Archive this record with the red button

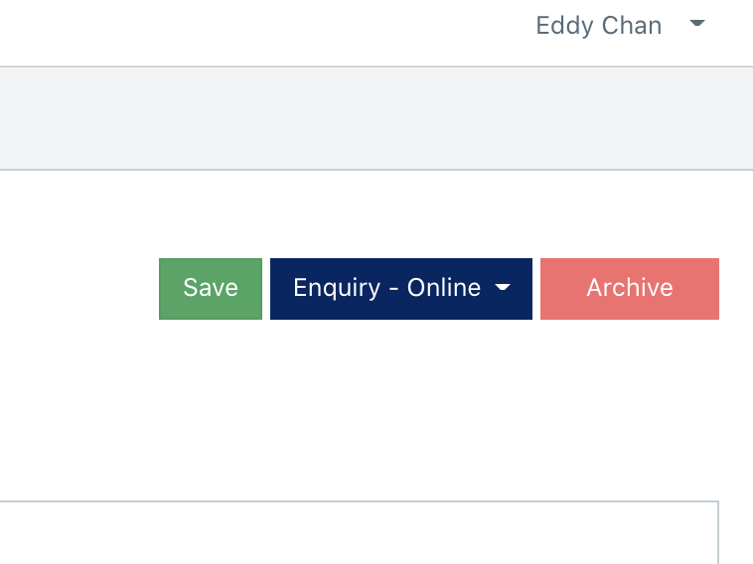tap(629, 288)
